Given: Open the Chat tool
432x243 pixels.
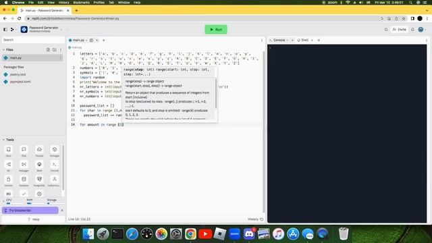Looking at the screenshot, I should 24,151.
